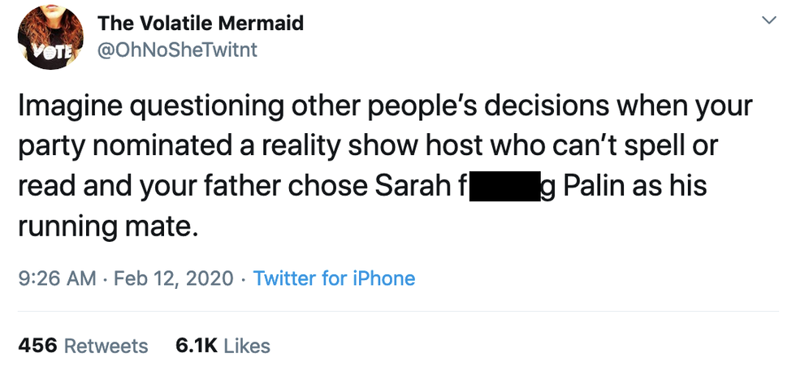Image resolution: width=796 pixels, height=375 pixels.
Task: Click the @OhNoSheTwitnt handle
Action: pos(177,50)
